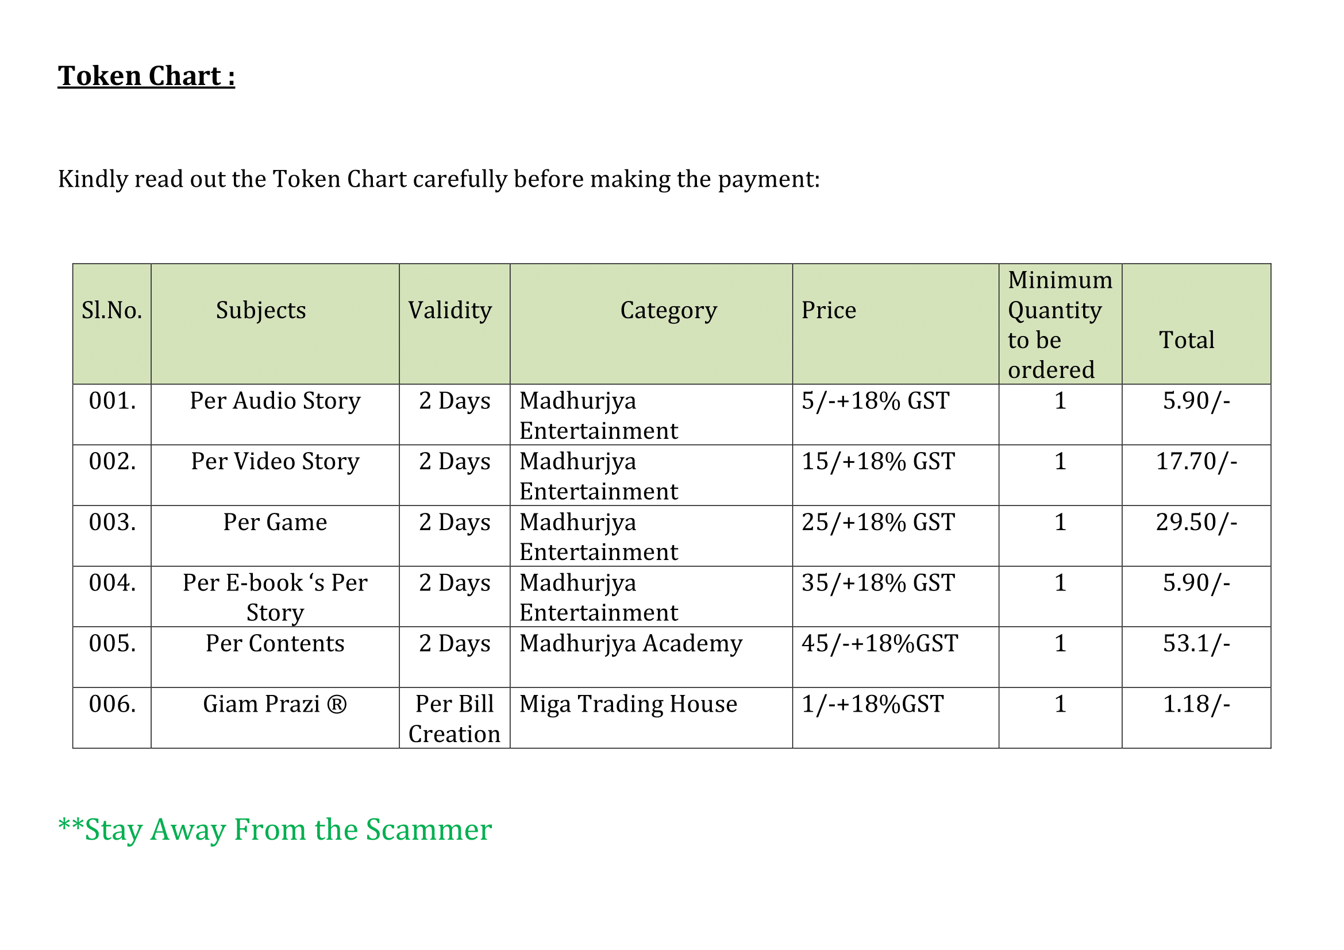1344x950 pixels.
Task: Click the "Category" column header
Action: (668, 310)
